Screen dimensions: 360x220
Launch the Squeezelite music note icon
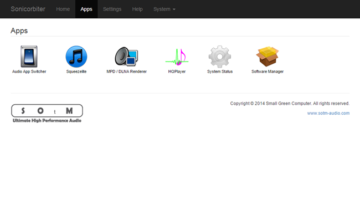coord(76,57)
